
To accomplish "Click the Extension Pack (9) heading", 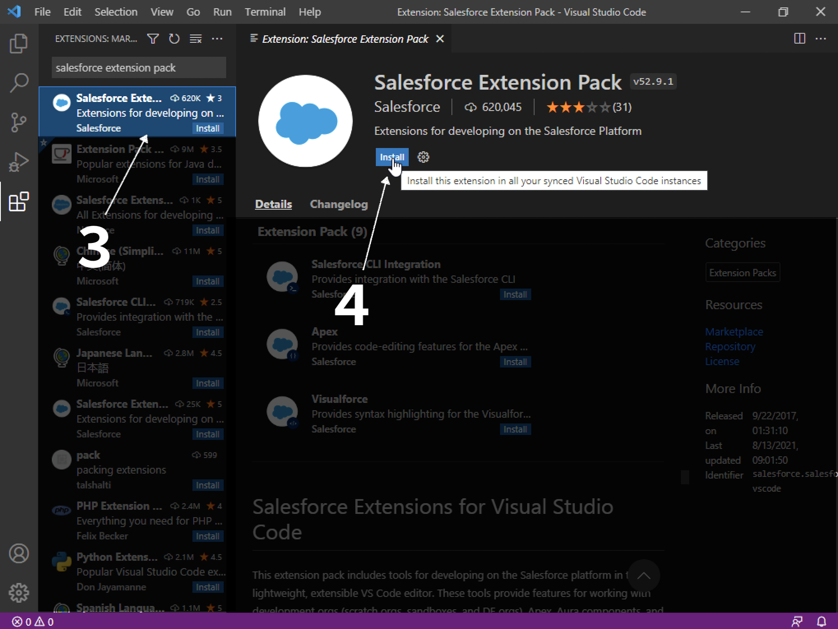I will pyautogui.click(x=312, y=231).
